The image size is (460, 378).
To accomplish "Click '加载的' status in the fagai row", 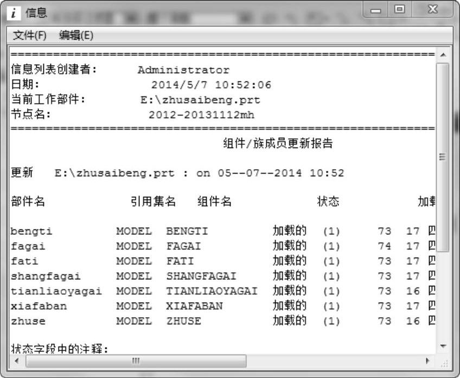I will [290, 246].
